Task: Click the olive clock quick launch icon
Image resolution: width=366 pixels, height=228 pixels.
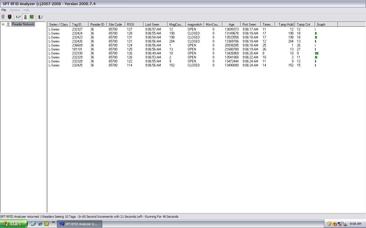Action: pos(47,224)
